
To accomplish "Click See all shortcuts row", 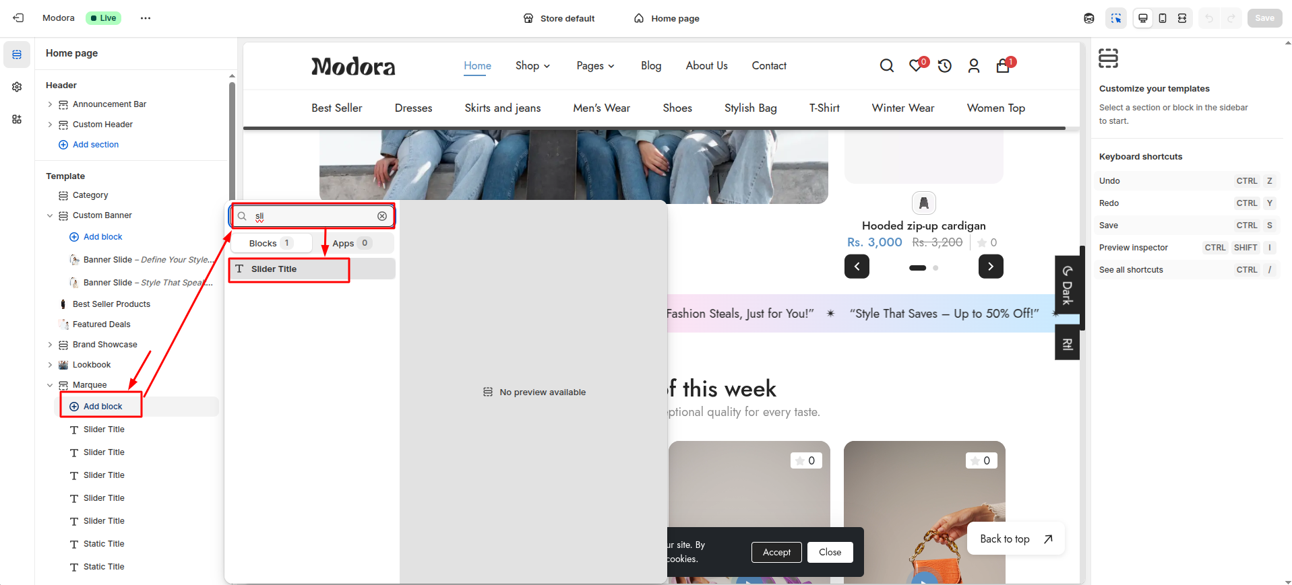I will coord(1187,270).
